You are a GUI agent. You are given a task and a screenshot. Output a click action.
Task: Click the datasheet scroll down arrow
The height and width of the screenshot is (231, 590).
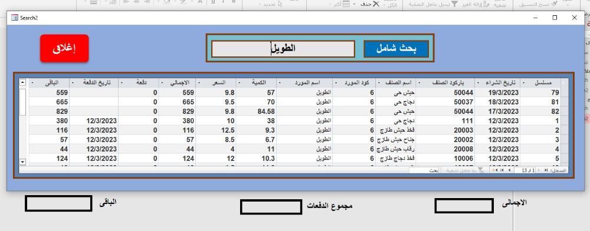point(22,162)
